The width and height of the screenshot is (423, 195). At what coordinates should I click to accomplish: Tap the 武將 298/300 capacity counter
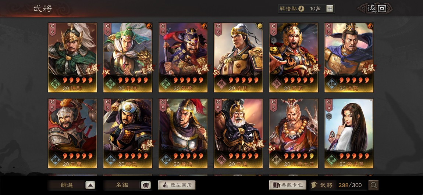pos(338,185)
